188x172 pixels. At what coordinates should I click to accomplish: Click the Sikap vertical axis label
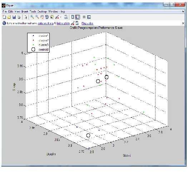pyautogui.click(x=14, y=87)
